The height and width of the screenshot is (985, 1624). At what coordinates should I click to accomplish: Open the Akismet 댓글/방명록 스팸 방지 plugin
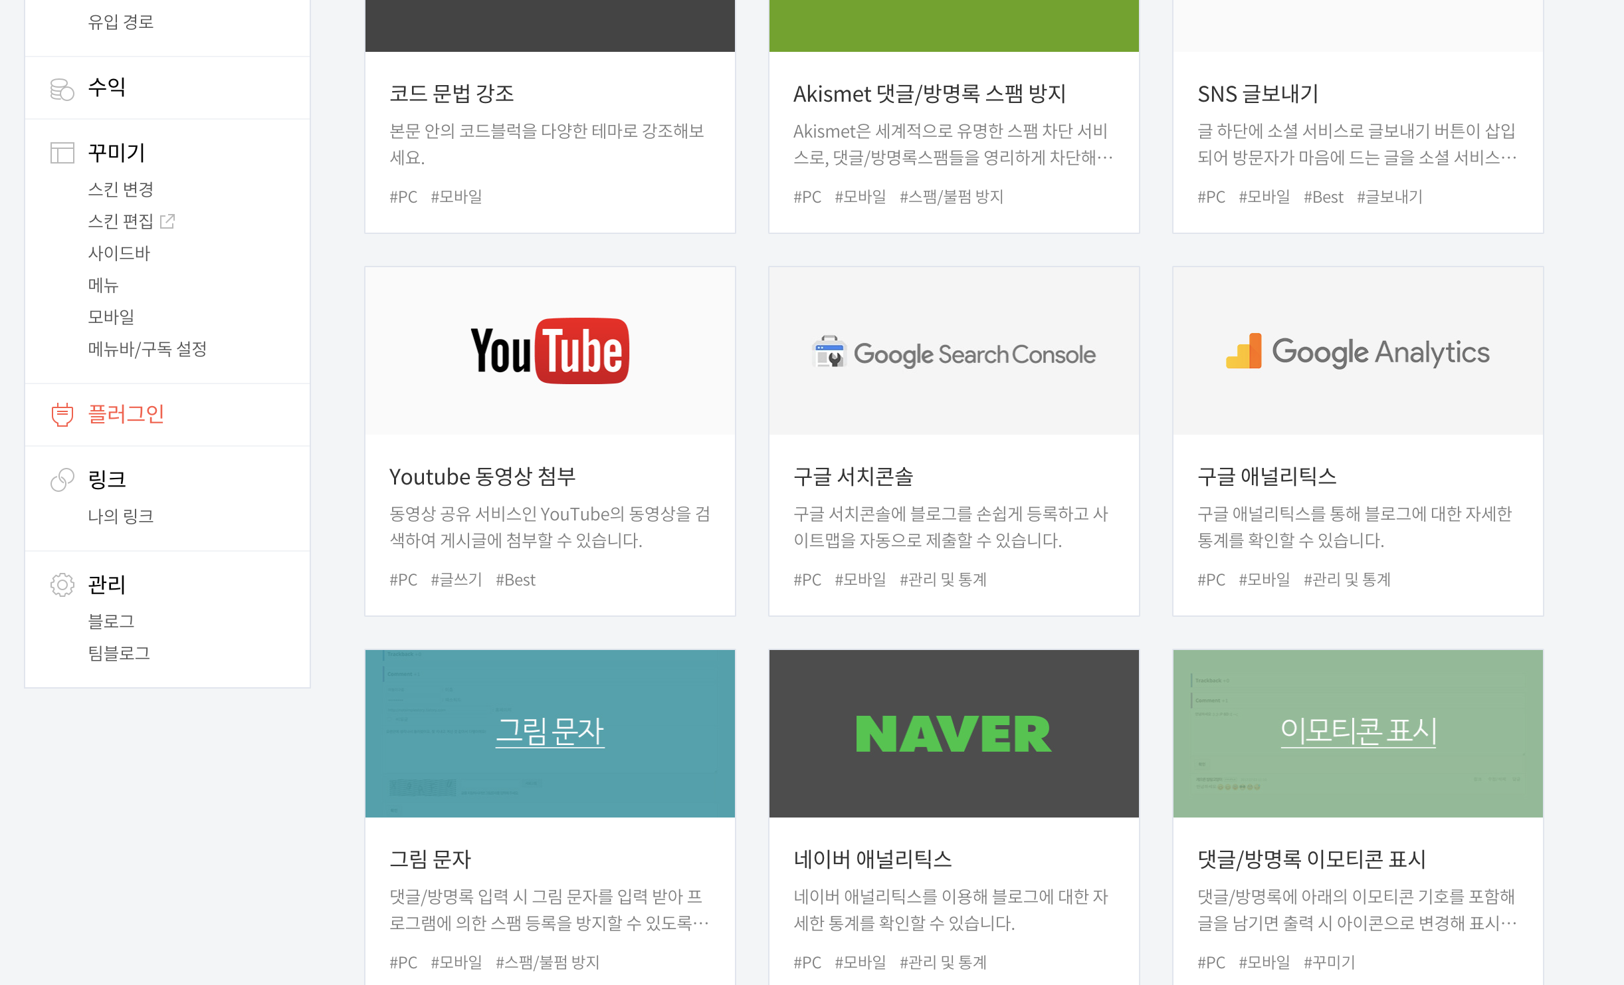point(929,94)
